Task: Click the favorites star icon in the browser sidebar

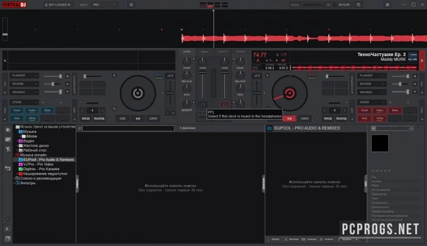Action: pos(8,130)
